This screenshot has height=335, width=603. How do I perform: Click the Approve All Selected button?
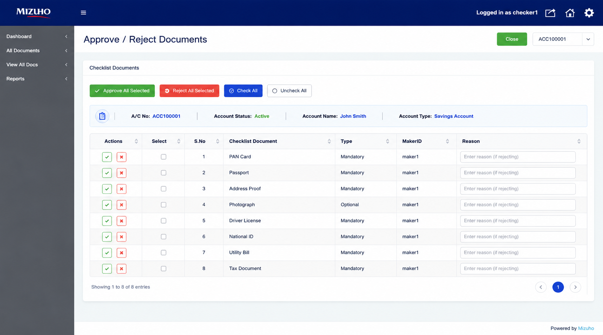(122, 91)
